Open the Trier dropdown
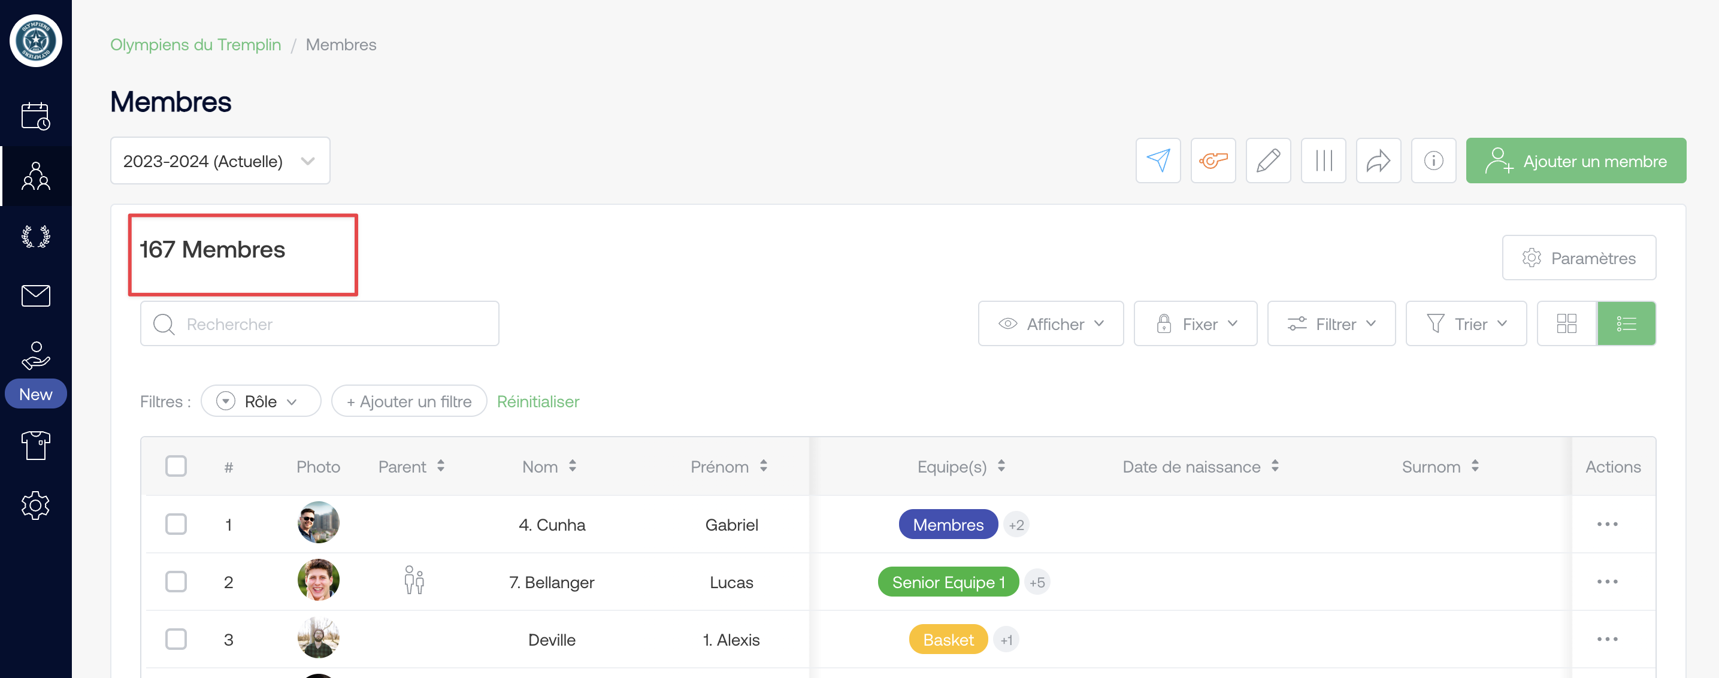Image resolution: width=1719 pixels, height=678 pixels. [1466, 323]
